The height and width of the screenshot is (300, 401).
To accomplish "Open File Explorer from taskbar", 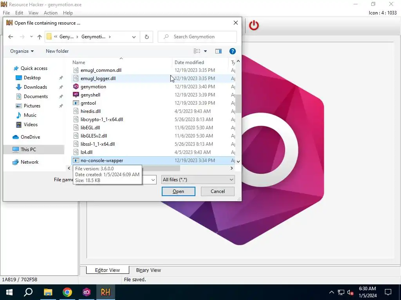I will click(x=48, y=292).
